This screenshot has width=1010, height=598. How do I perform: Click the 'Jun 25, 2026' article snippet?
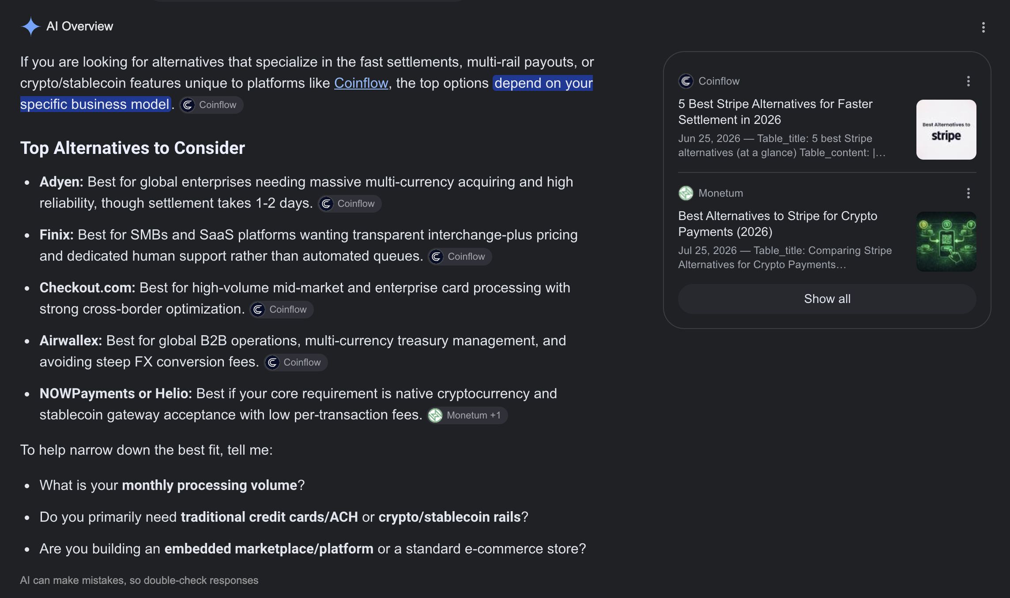coord(782,146)
